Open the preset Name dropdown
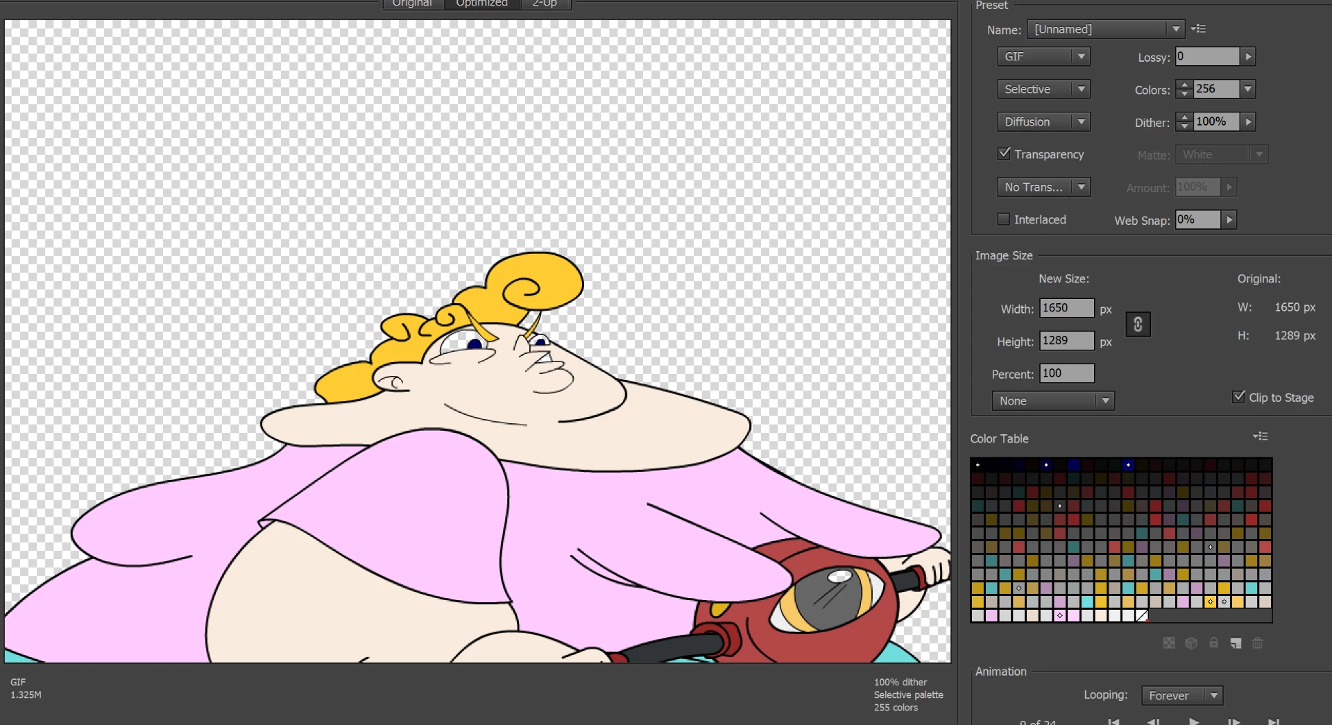 pos(1105,29)
